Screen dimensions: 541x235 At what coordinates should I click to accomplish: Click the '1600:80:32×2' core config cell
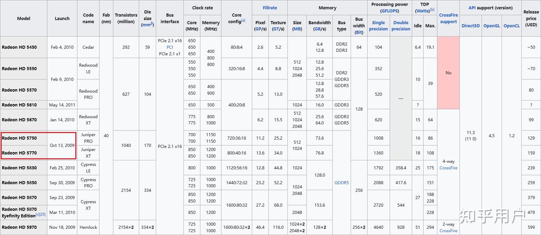pyautogui.click(x=237, y=227)
